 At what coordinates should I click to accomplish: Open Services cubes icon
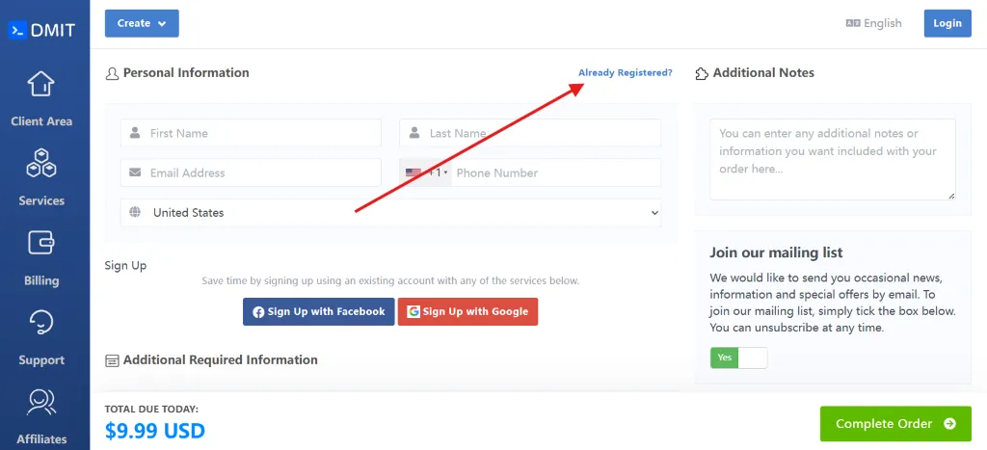click(x=41, y=164)
